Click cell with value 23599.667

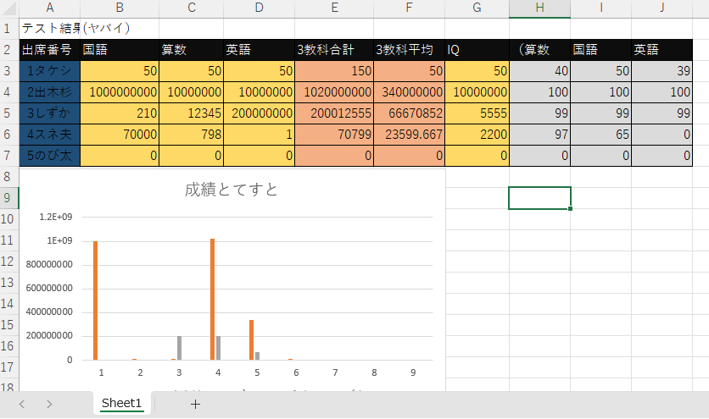pos(410,135)
